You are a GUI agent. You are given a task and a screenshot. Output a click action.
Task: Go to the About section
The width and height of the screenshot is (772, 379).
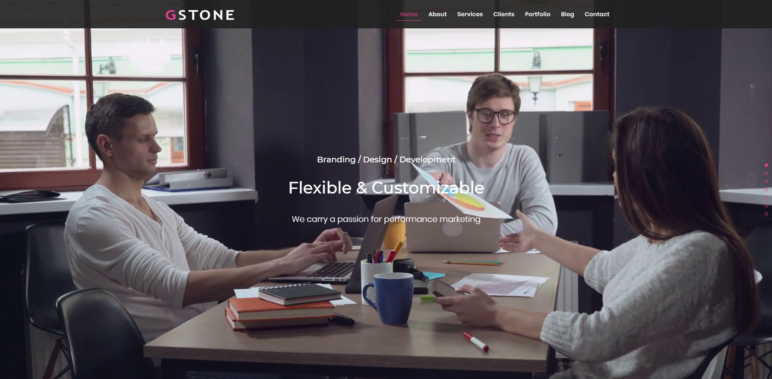click(x=437, y=14)
